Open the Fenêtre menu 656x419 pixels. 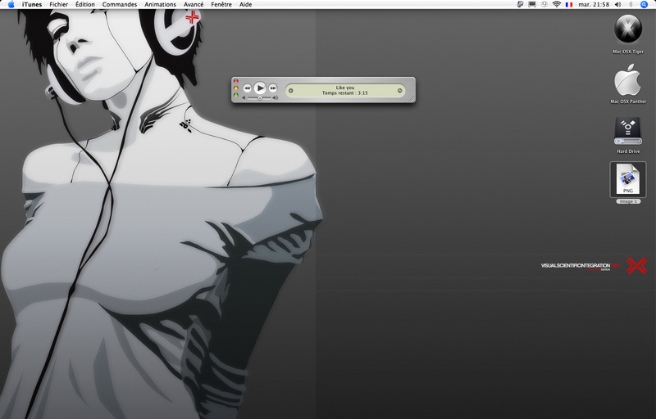coord(221,5)
